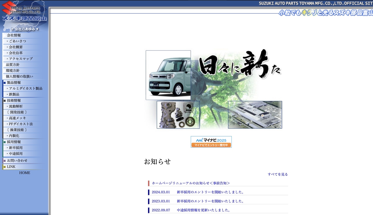Click the マイナビ2025 entry banner
The width and height of the screenshot is (373, 215).
[211, 142]
